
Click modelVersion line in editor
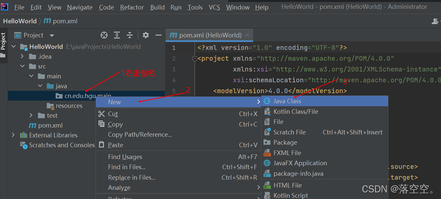pyautogui.click(x=280, y=91)
